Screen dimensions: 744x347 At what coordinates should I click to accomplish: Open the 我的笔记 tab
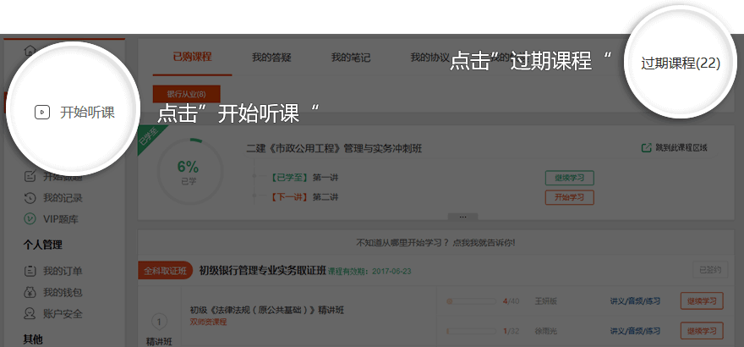pos(350,58)
